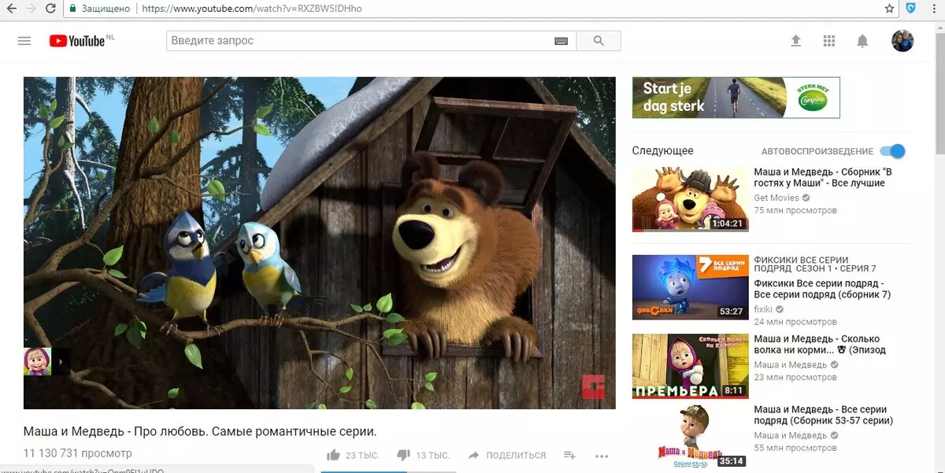945x473 pixels.
Task: Click the video title 'Про любовь. Самые романтичные серии'
Action: click(200, 431)
